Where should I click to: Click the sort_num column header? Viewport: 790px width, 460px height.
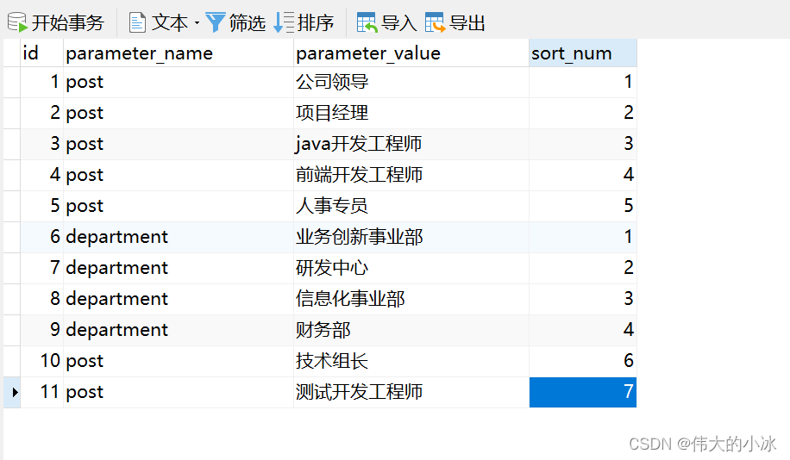[x=583, y=53]
